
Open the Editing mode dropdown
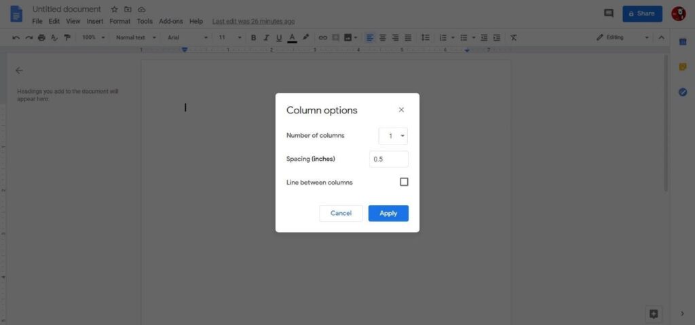pos(622,38)
